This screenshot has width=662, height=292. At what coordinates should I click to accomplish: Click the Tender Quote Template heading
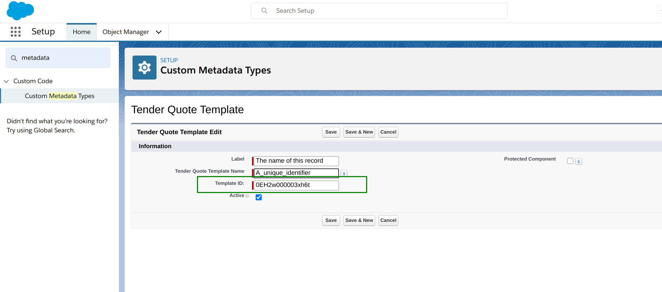click(x=188, y=110)
